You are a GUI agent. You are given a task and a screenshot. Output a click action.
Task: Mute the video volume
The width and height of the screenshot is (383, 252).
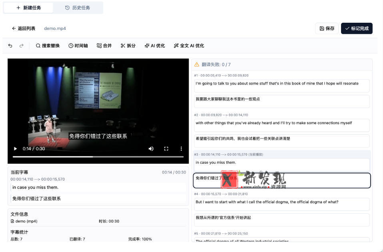click(x=151, y=149)
